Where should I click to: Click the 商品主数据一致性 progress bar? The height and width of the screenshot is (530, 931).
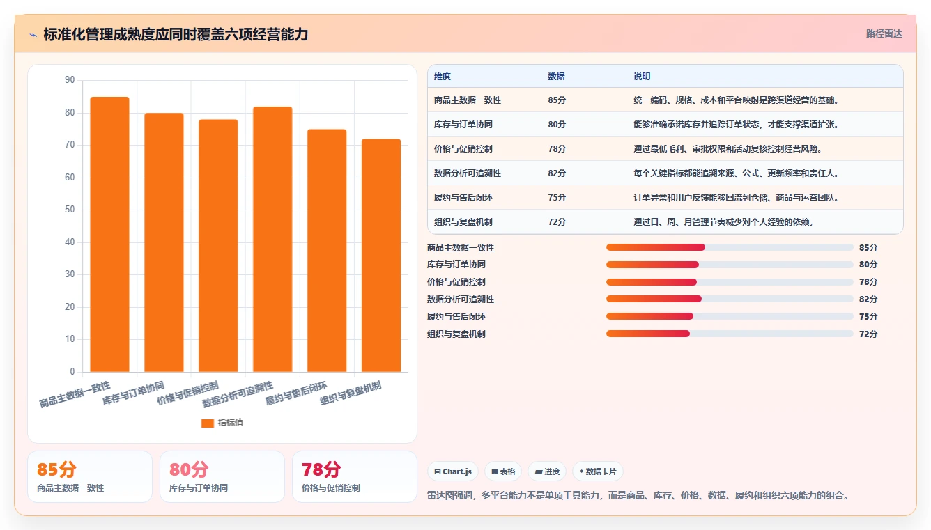coord(730,247)
